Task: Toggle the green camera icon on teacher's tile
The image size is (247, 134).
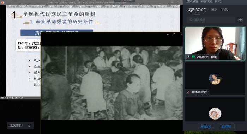Action: click(x=193, y=57)
